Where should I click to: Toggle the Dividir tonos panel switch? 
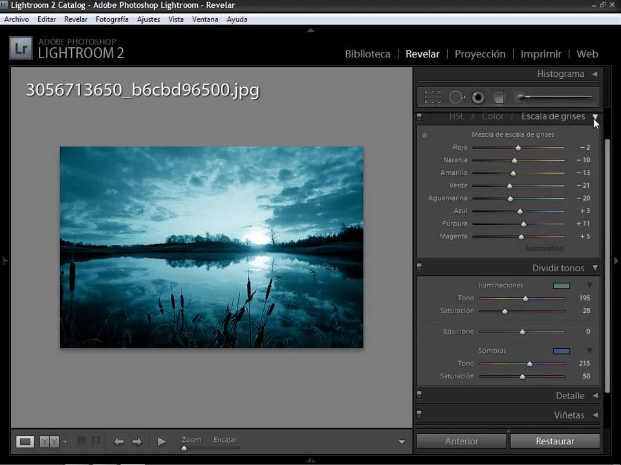point(419,268)
